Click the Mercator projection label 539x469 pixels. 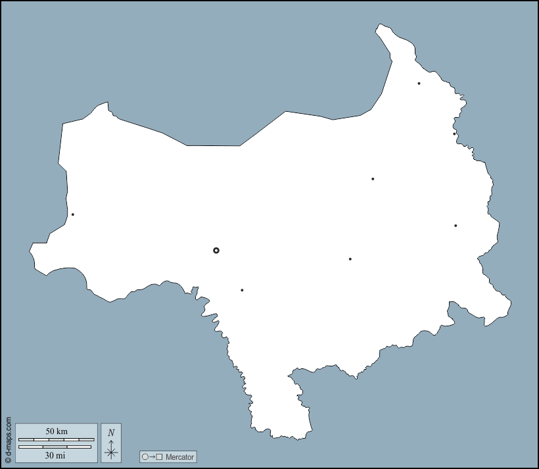tap(180, 457)
